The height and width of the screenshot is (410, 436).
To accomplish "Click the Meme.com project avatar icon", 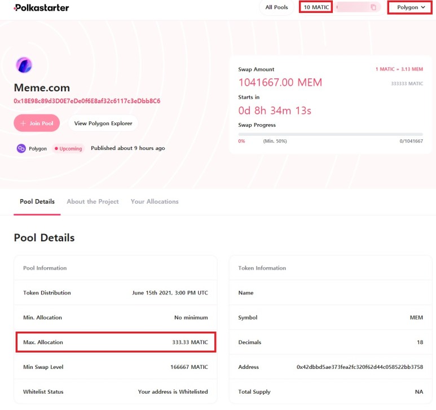I will [x=24, y=65].
